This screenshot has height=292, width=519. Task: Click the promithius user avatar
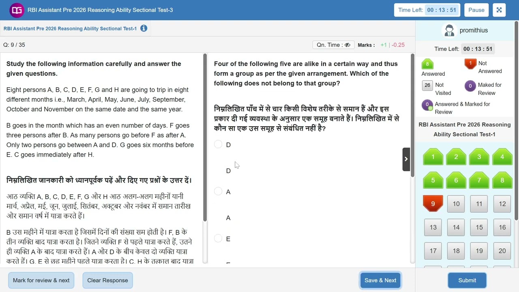[449, 30]
